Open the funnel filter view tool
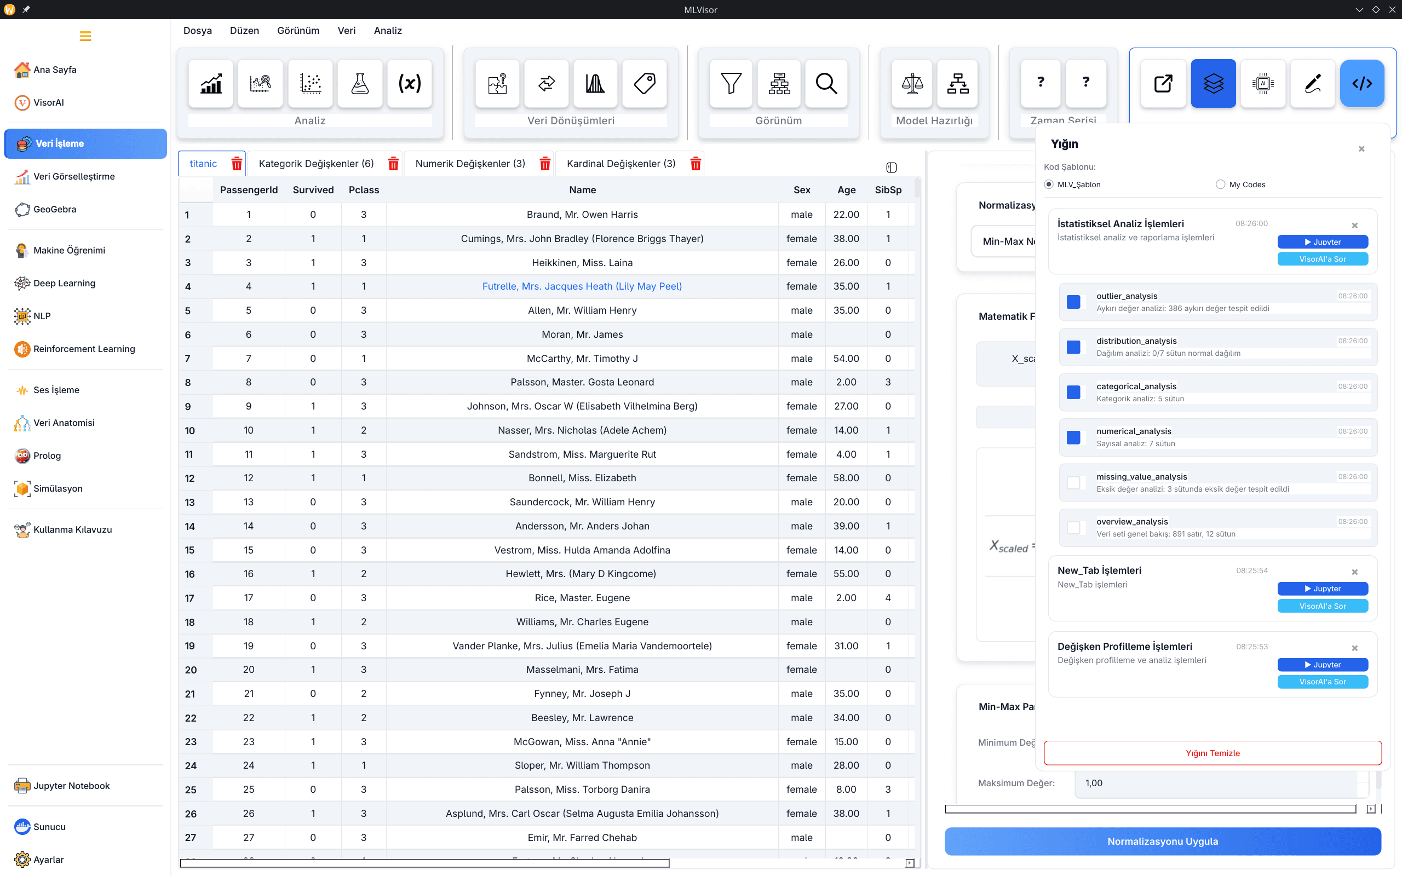1402x876 pixels. pos(731,83)
